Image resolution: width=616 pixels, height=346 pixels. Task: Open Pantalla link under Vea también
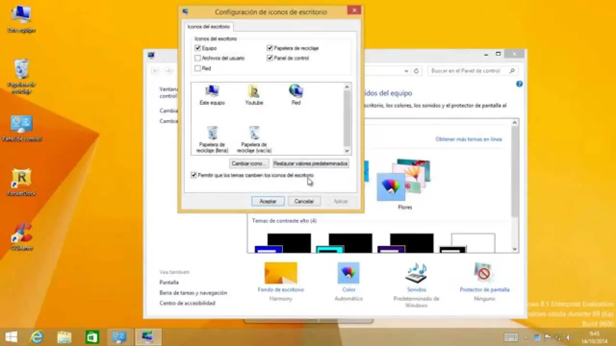(x=169, y=283)
